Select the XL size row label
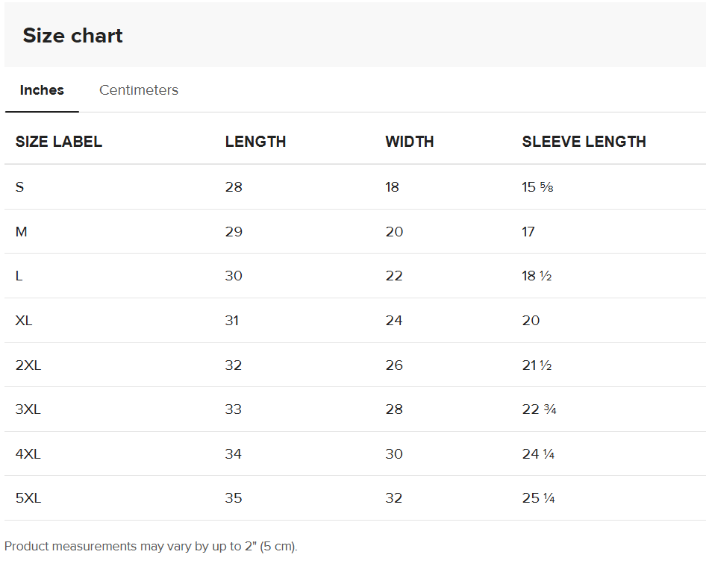This screenshot has width=706, height=578. click(x=24, y=320)
